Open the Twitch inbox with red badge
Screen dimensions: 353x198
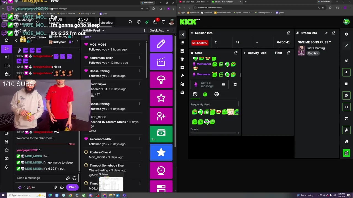[x=155, y=22]
